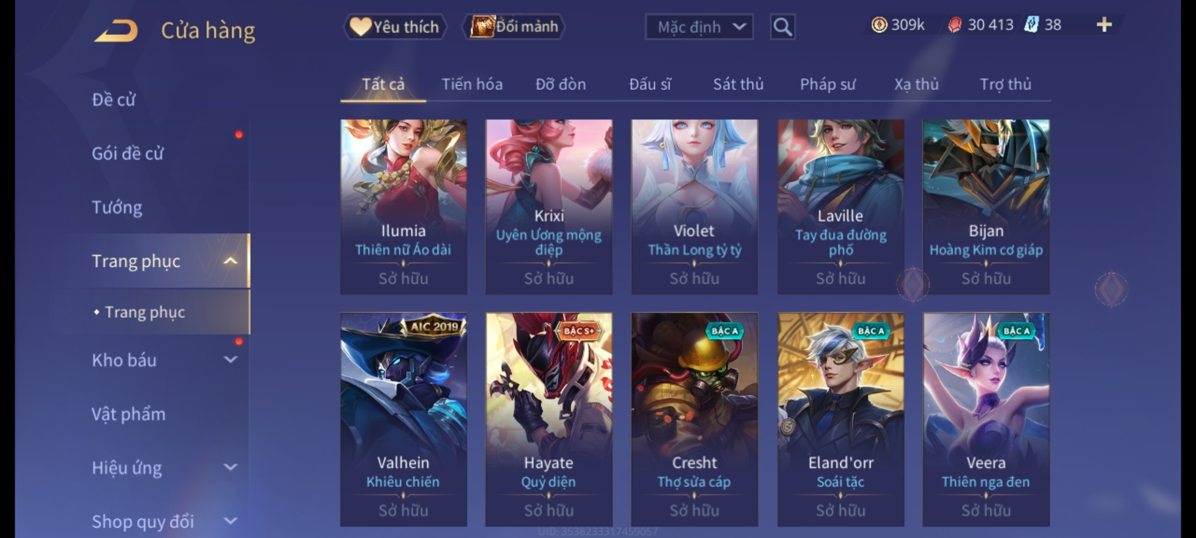Image resolution: width=1196 pixels, height=538 pixels.
Task: Expand the Kho báu sidebar section
Action: coord(230,359)
